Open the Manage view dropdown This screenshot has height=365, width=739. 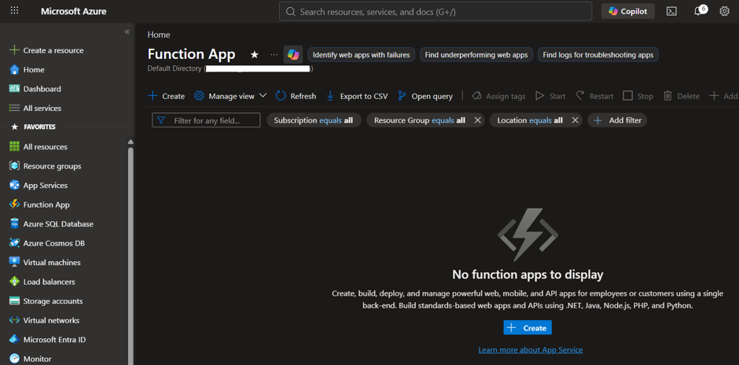pyautogui.click(x=230, y=96)
